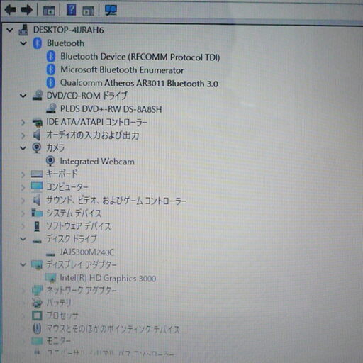The image size is (363, 363).
Task: Click the show/hide console tree toolbar icon
Action: coord(49,11)
